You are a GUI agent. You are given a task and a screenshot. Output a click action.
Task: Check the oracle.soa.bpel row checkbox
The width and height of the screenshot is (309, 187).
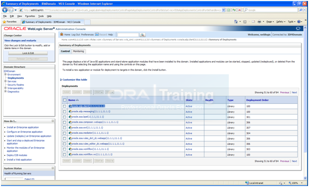tap(64, 117)
